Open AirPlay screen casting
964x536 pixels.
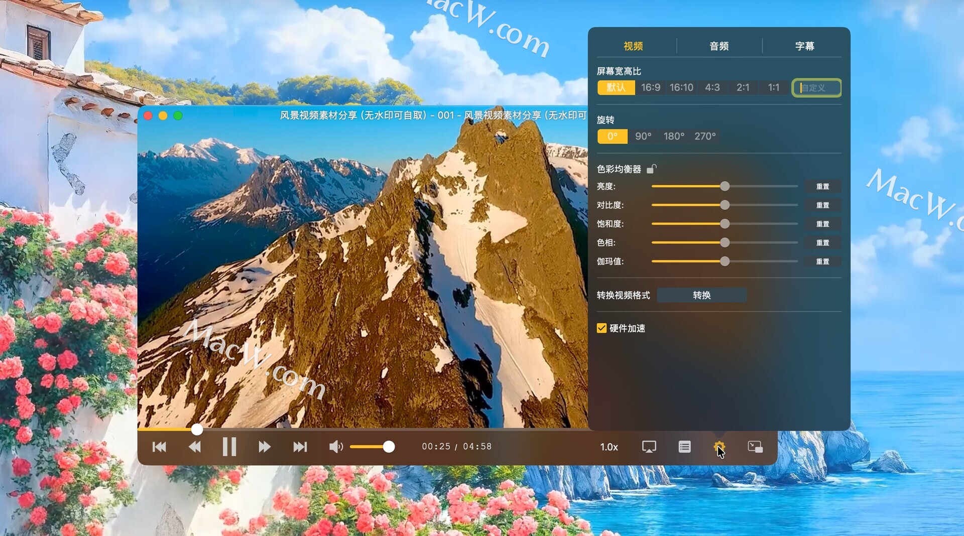649,447
